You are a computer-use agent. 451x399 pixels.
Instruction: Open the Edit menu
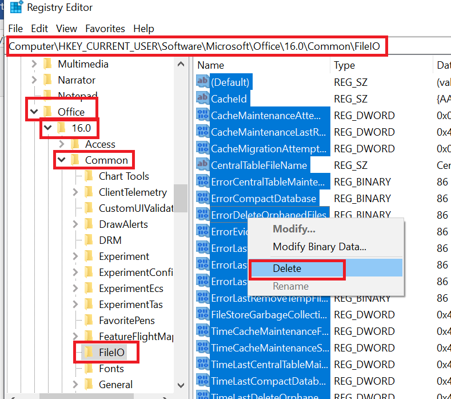(x=39, y=29)
